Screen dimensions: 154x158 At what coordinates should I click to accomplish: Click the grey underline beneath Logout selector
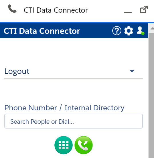tap(74, 79)
